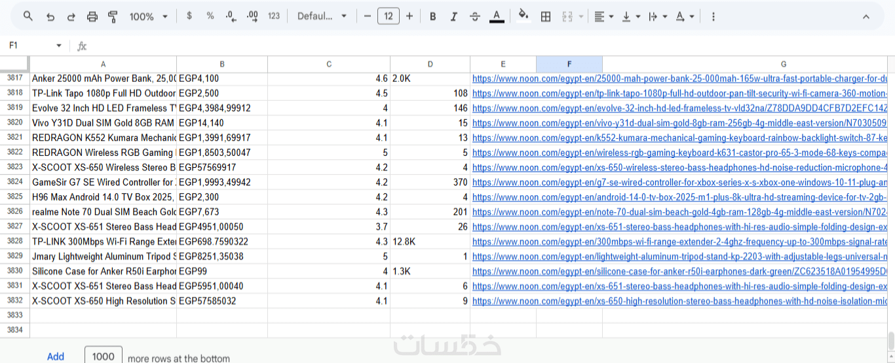Select column D header

430,64
